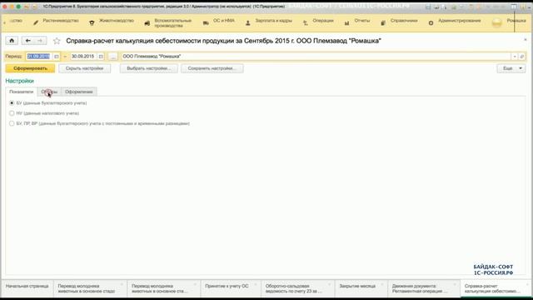Click the organization input field

point(316,57)
